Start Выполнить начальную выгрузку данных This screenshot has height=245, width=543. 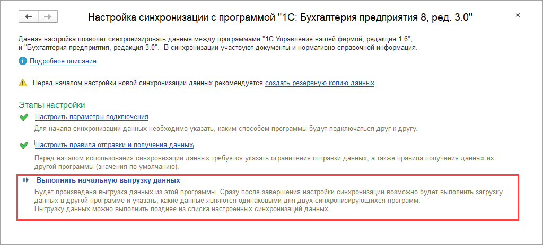click(x=108, y=180)
